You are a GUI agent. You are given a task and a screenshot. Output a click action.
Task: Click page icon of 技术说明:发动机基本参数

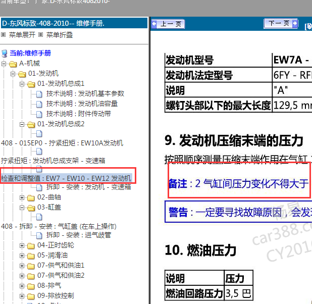pyautogui.click(x=39, y=94)
